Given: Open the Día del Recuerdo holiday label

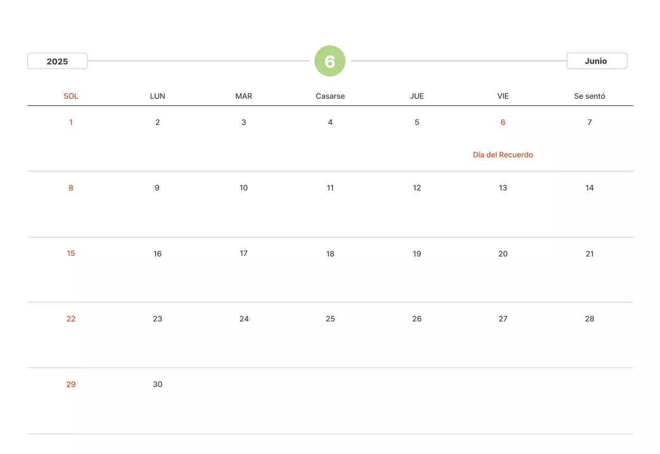Looking at the screenshot, I should pyautogui.click(x=503, y=155).
